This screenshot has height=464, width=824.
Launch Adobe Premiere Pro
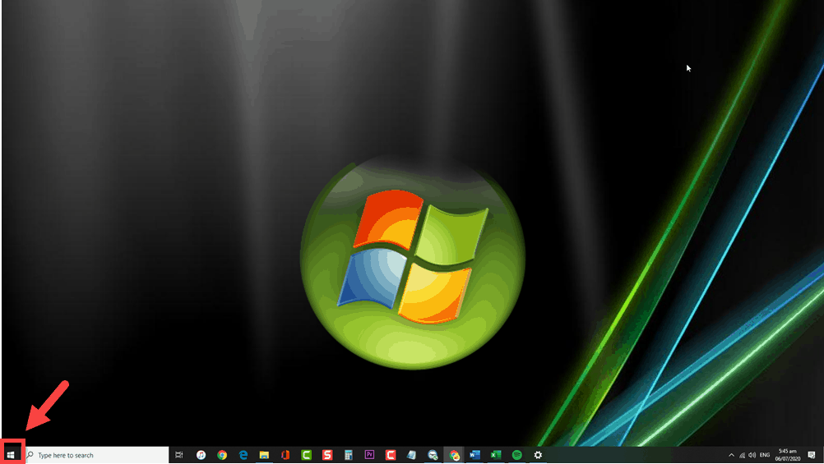pos(369,455)
